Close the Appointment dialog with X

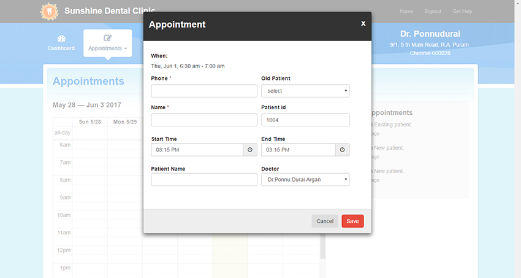click(363, 23)
